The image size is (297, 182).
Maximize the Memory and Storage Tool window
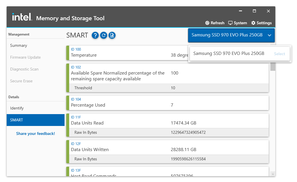pyautogui.click(x=254, y=11)
